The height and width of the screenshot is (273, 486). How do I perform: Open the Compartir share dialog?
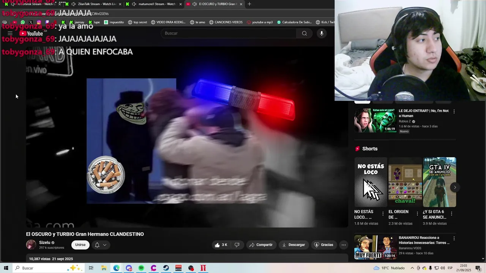click(x=261, y=245)
